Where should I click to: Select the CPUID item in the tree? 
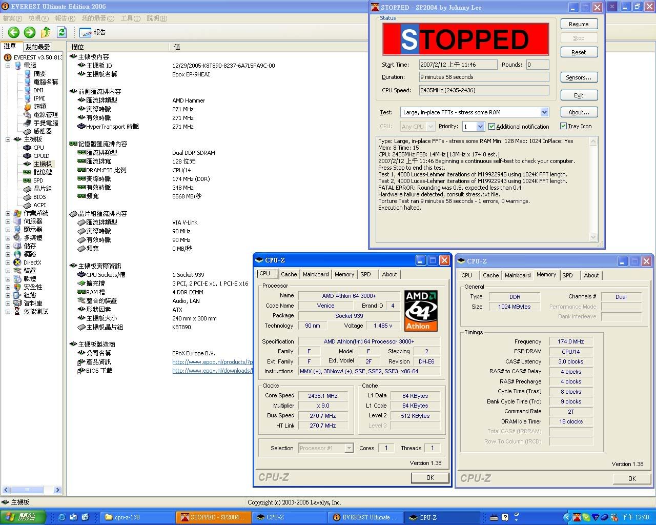[41, 156]
